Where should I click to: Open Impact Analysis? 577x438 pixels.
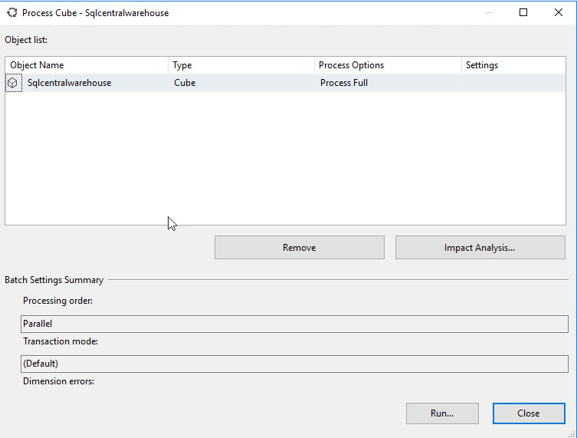click(480, 248)
